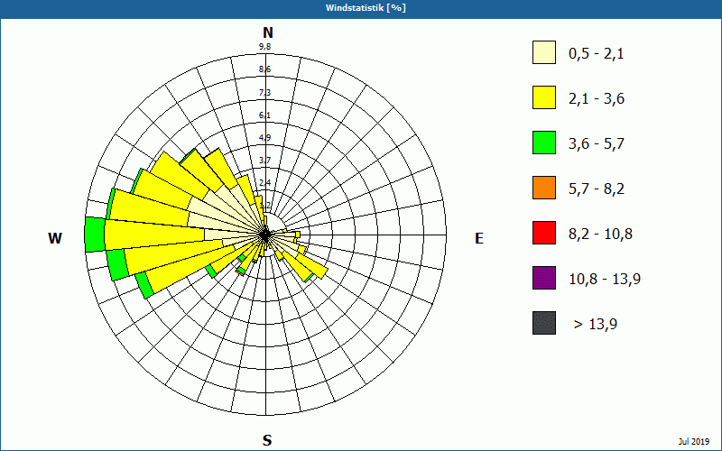This screenshot has width=722, height=451.
Task: Click the dark gray > 13,9 legend swatch
Action: point(544,323)
